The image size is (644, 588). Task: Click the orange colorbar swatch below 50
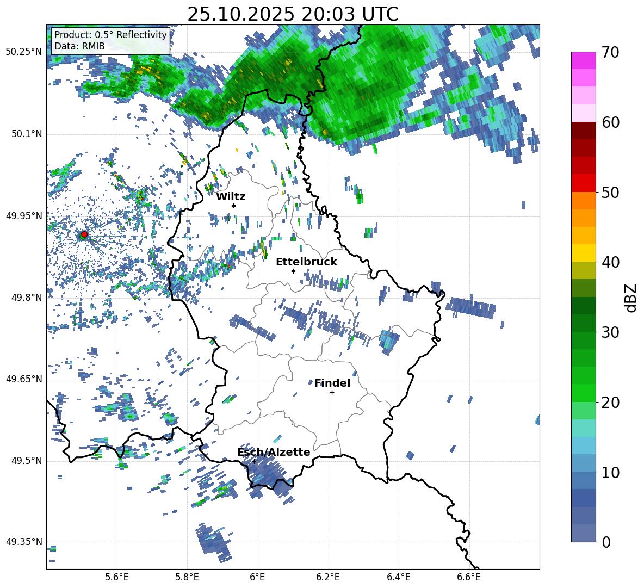(x=583, y=201)
